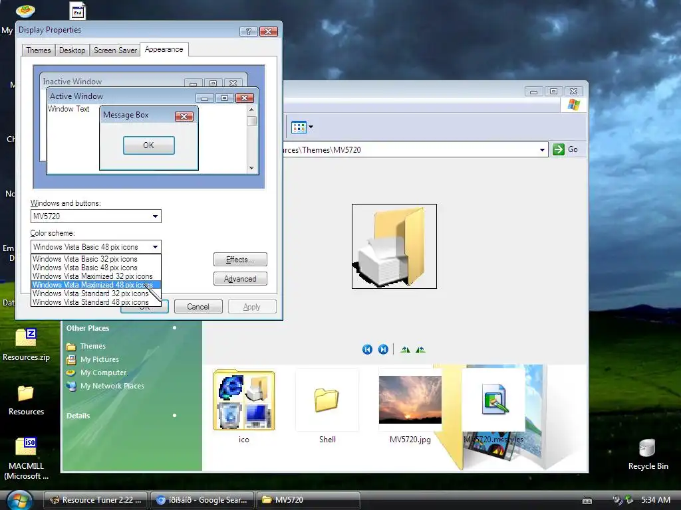This screenshot has width=681, height=510.
Task: Rotate image clockwise in filmstrip
Action: (x=405, y=349)
